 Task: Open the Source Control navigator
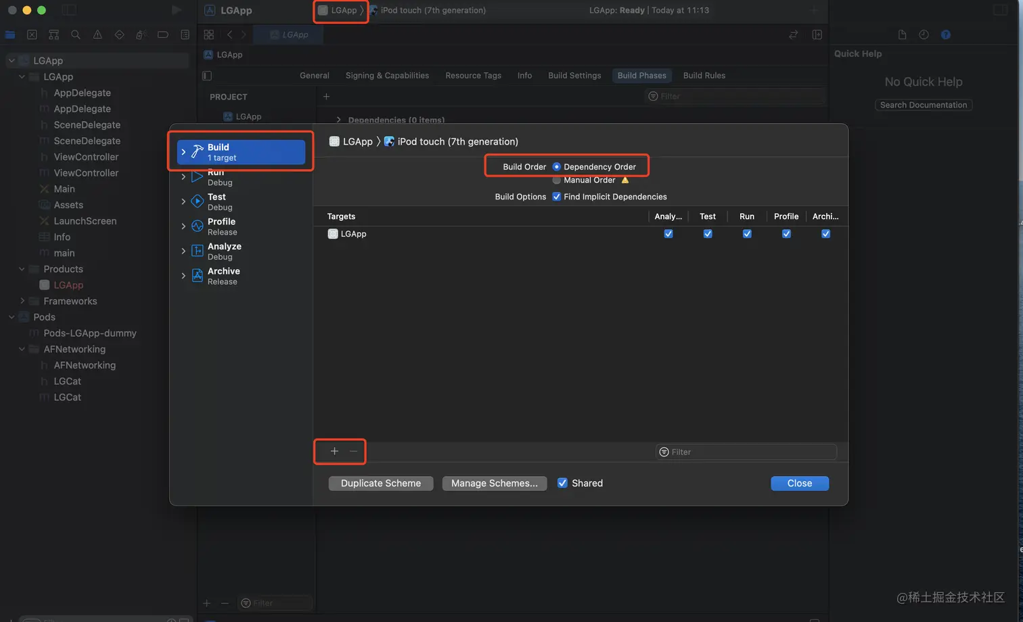point(32,34)
